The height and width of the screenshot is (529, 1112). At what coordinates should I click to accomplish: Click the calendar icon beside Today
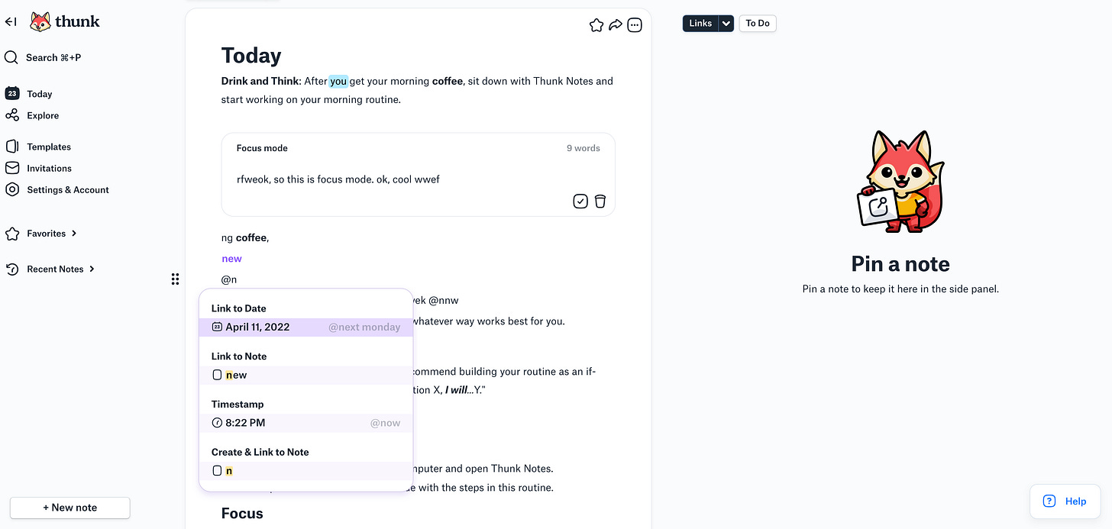point(12,94)
